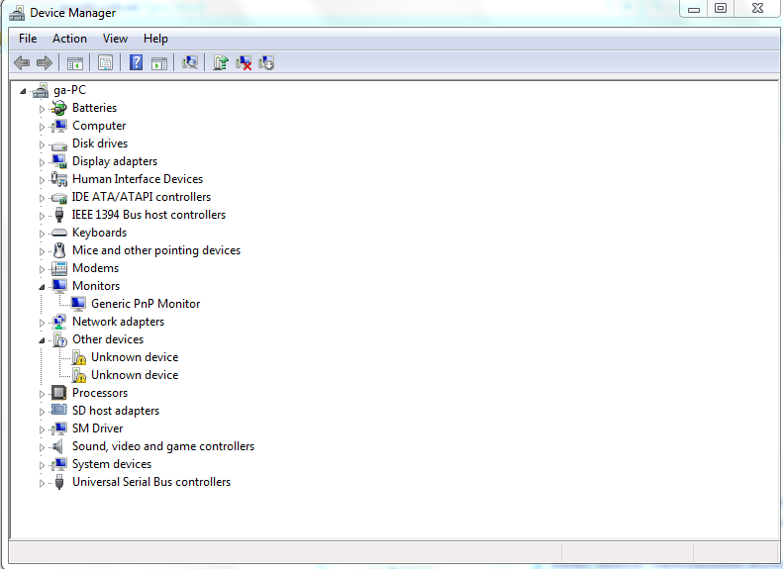The height and width of the screenshot is (569, 783).
Task: Select the Processors label
Action: [x=100, y=393]
